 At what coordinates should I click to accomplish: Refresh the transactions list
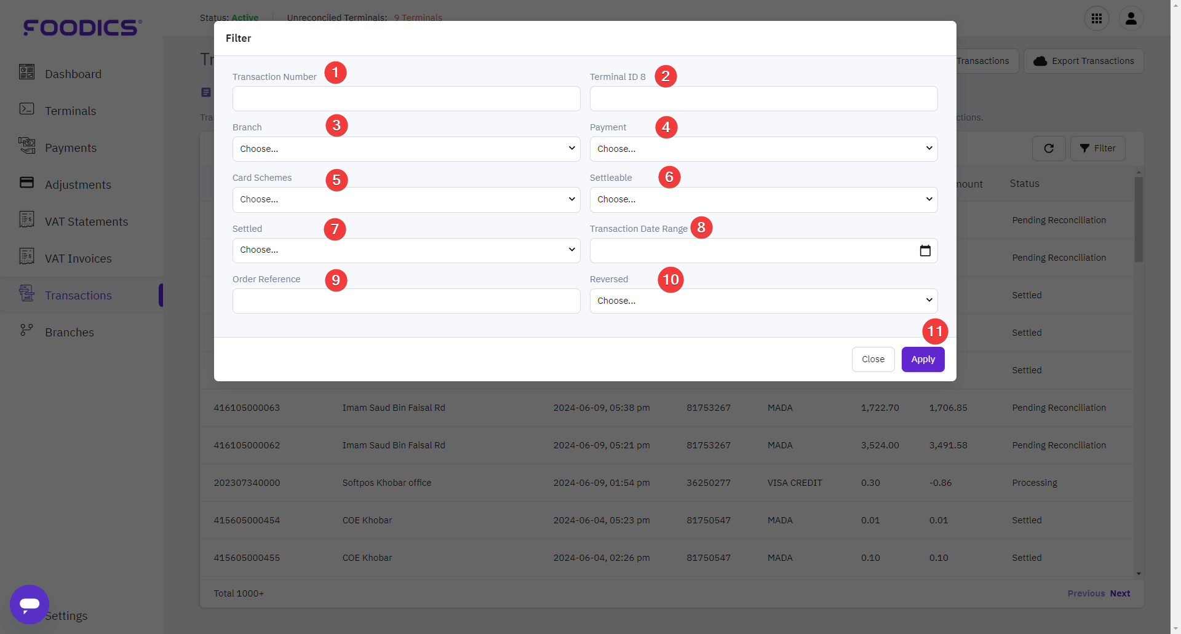click(x=1049, y=148)
